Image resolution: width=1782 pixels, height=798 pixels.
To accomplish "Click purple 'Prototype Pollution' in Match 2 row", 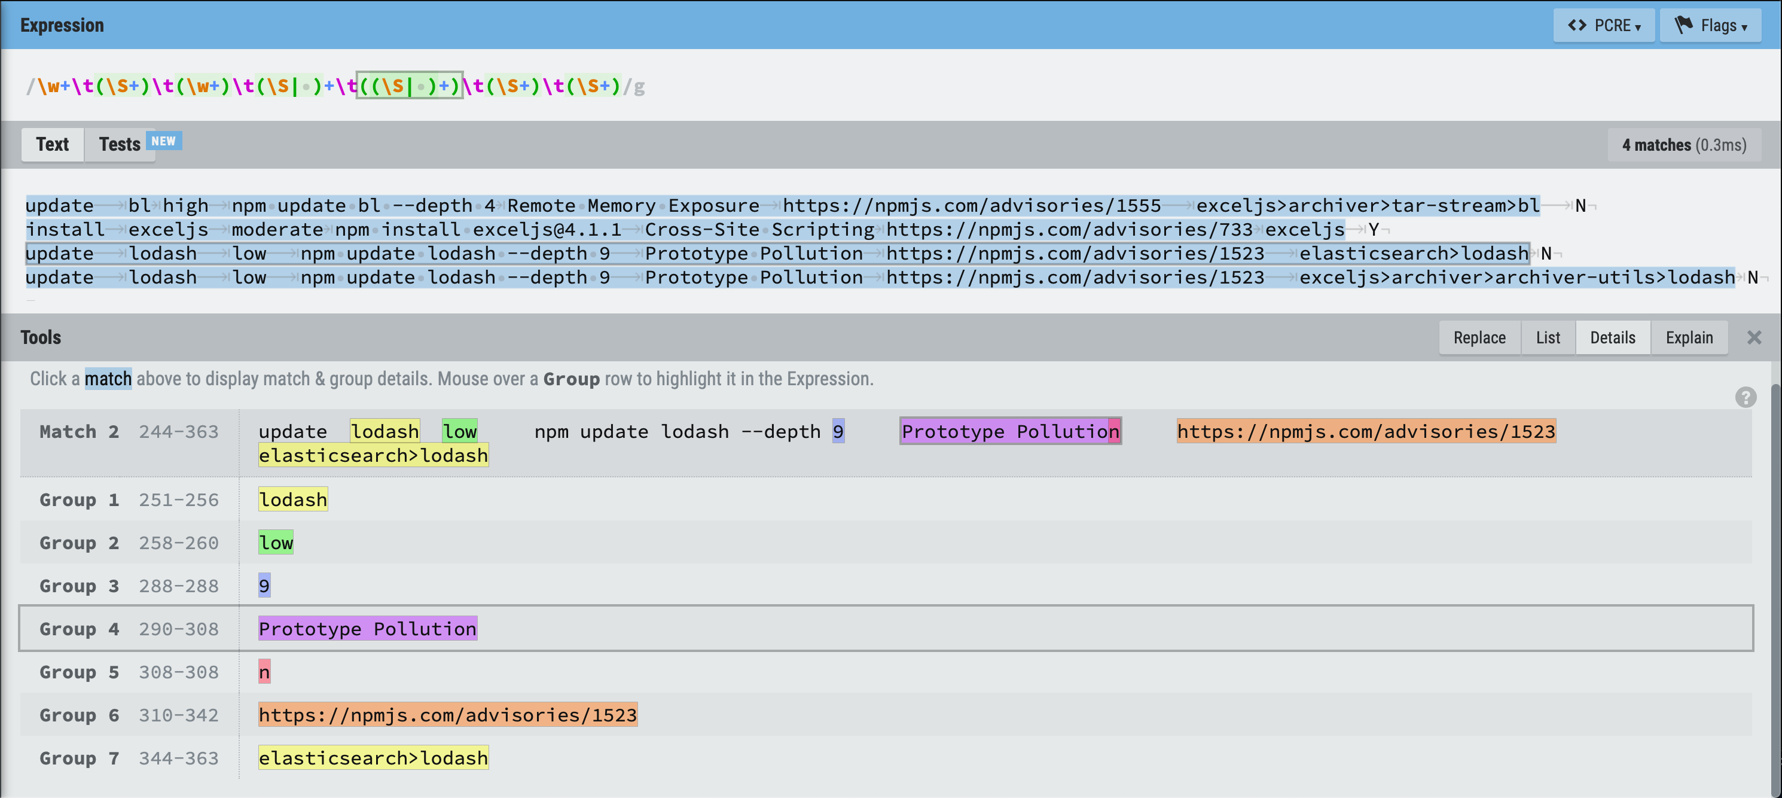I will (x=1010, y=432).
